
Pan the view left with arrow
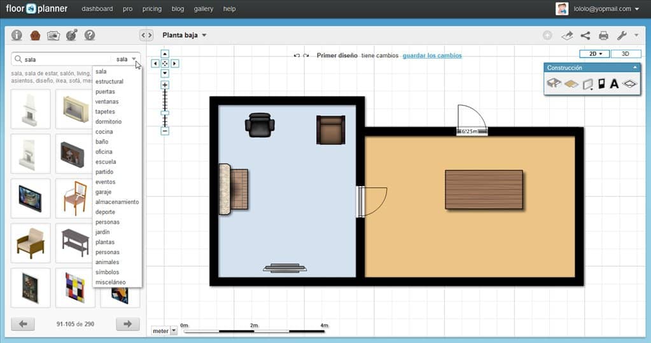(155, 64)
